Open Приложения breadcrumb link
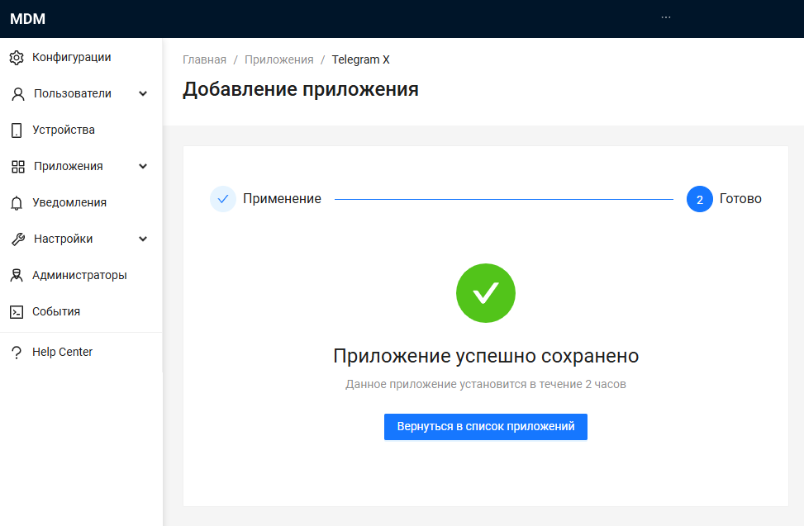 pos(278,59)
